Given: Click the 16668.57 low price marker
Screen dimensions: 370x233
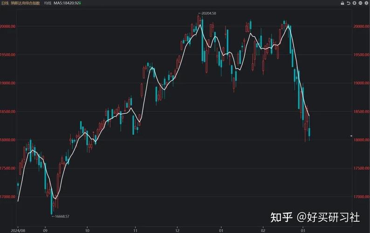Looking at the screenshot, I should (x=61, y=216).
